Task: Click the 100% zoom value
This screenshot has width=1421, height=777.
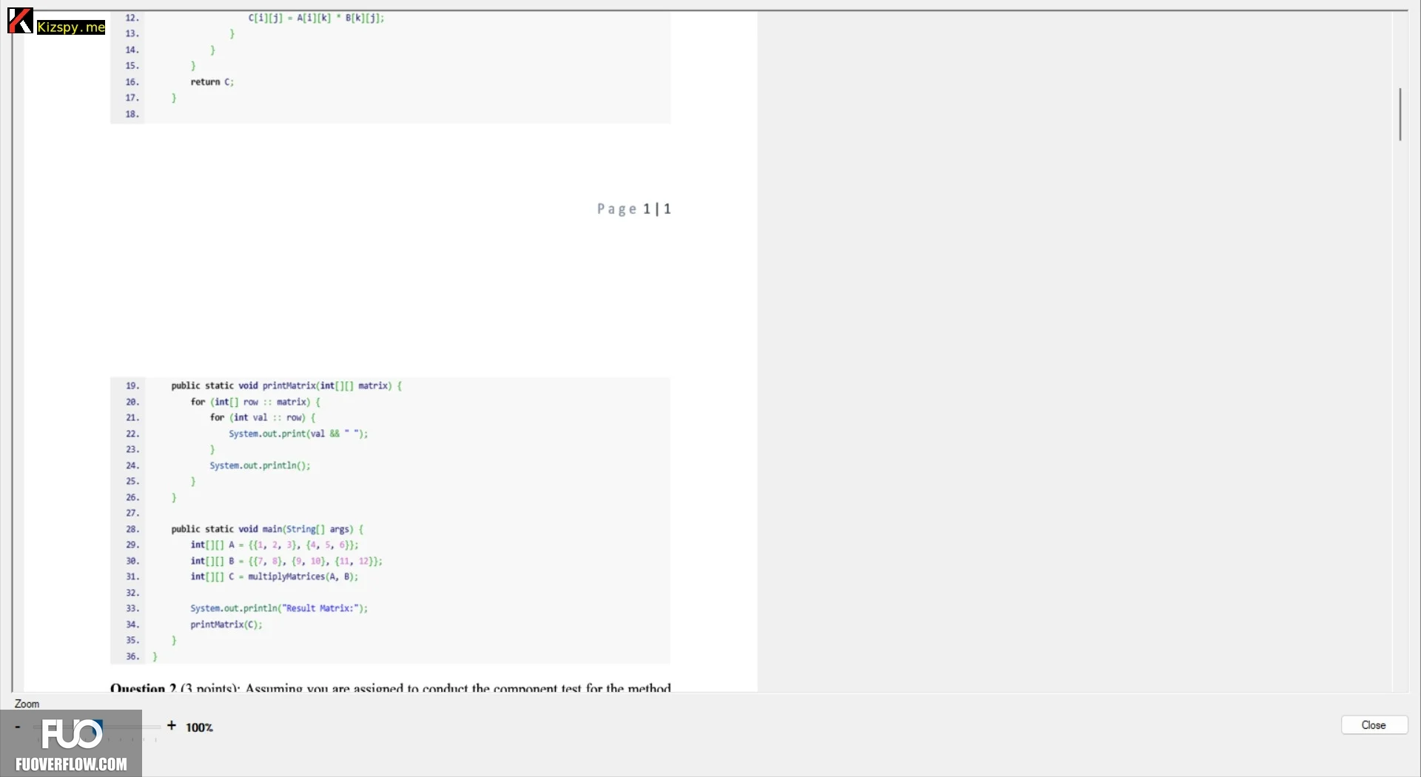Action: (x=199, y=727)
